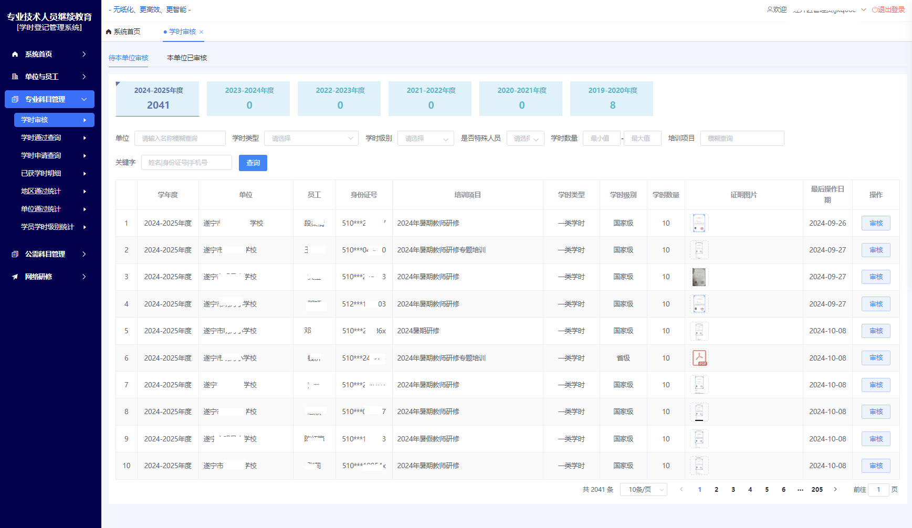Screen dimensions: 912x528
Task: Click 审核 button in row 10
Action: (876, 466)
